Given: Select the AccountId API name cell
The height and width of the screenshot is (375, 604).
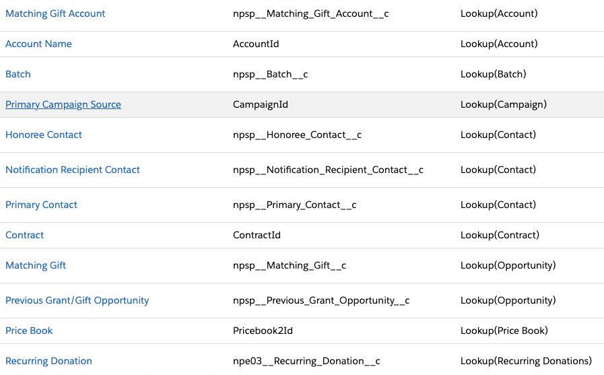Looking at the screenshot, I should [x=256, y=44].
